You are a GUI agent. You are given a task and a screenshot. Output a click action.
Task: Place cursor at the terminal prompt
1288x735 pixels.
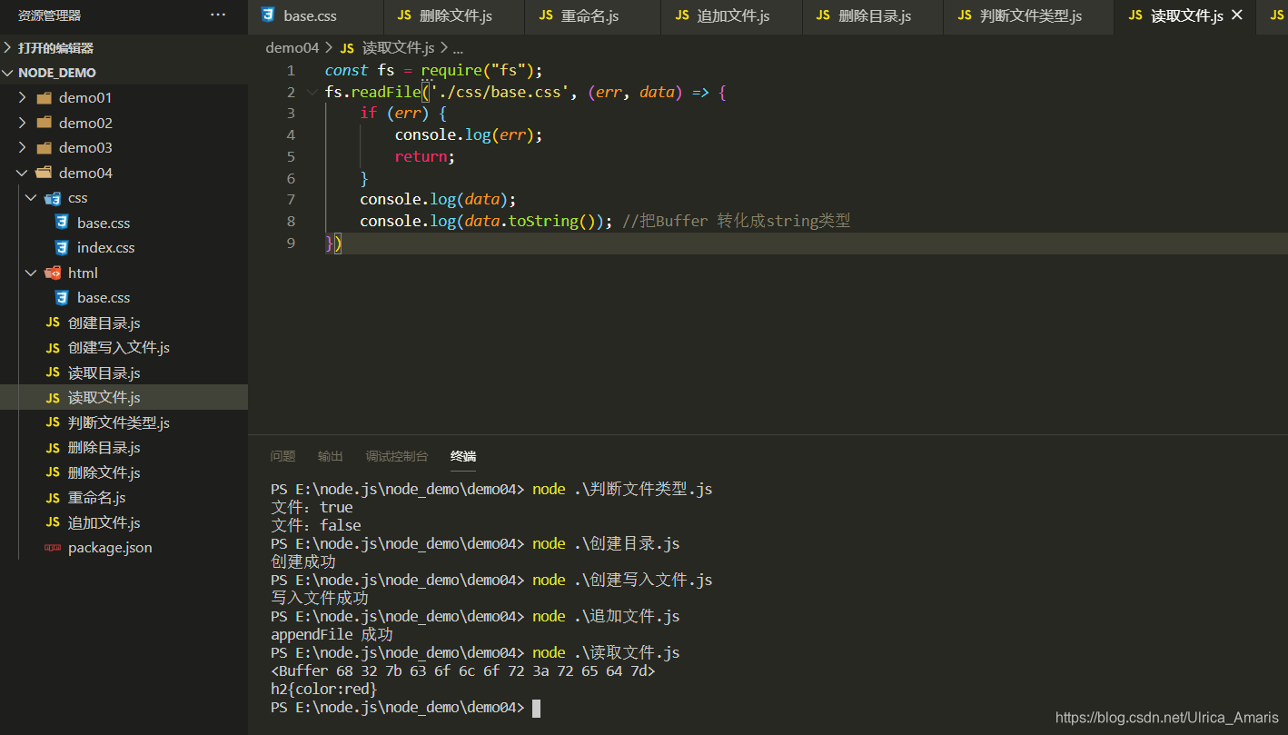pyautogui.click(x=536, y=707)
